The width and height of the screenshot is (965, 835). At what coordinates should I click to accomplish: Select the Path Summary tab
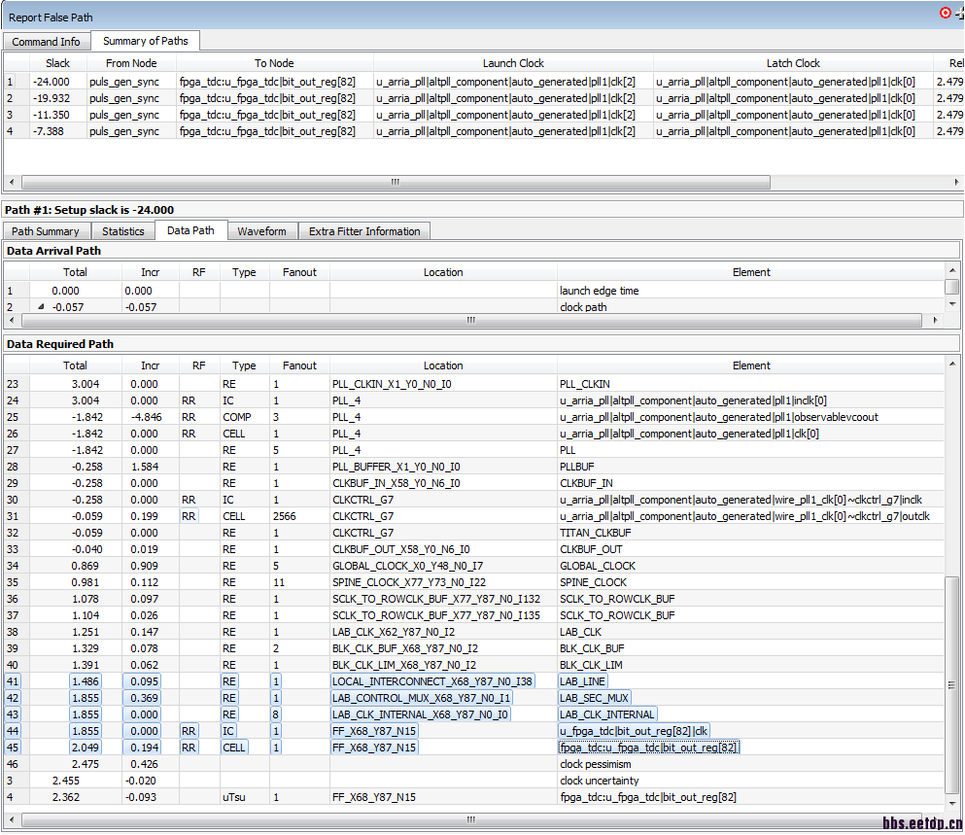[x=46, y=231]
